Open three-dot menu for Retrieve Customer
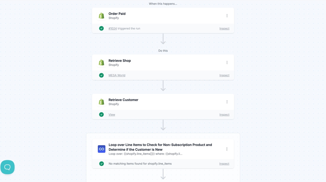The height and width of the screenshot is (182, 326). point(227,102)
